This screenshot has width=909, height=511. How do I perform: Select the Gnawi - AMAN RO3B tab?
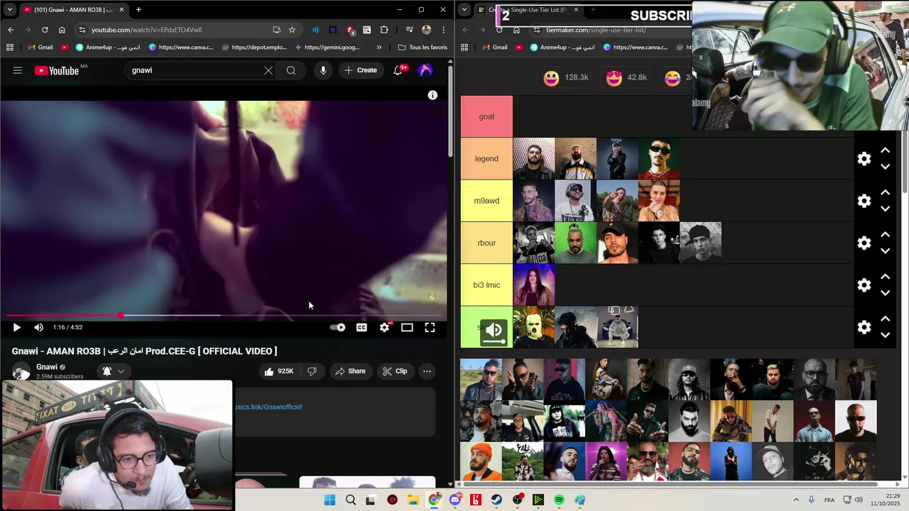72,9
